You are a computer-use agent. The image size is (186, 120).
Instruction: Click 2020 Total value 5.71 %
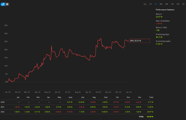(x=151, y=102)
